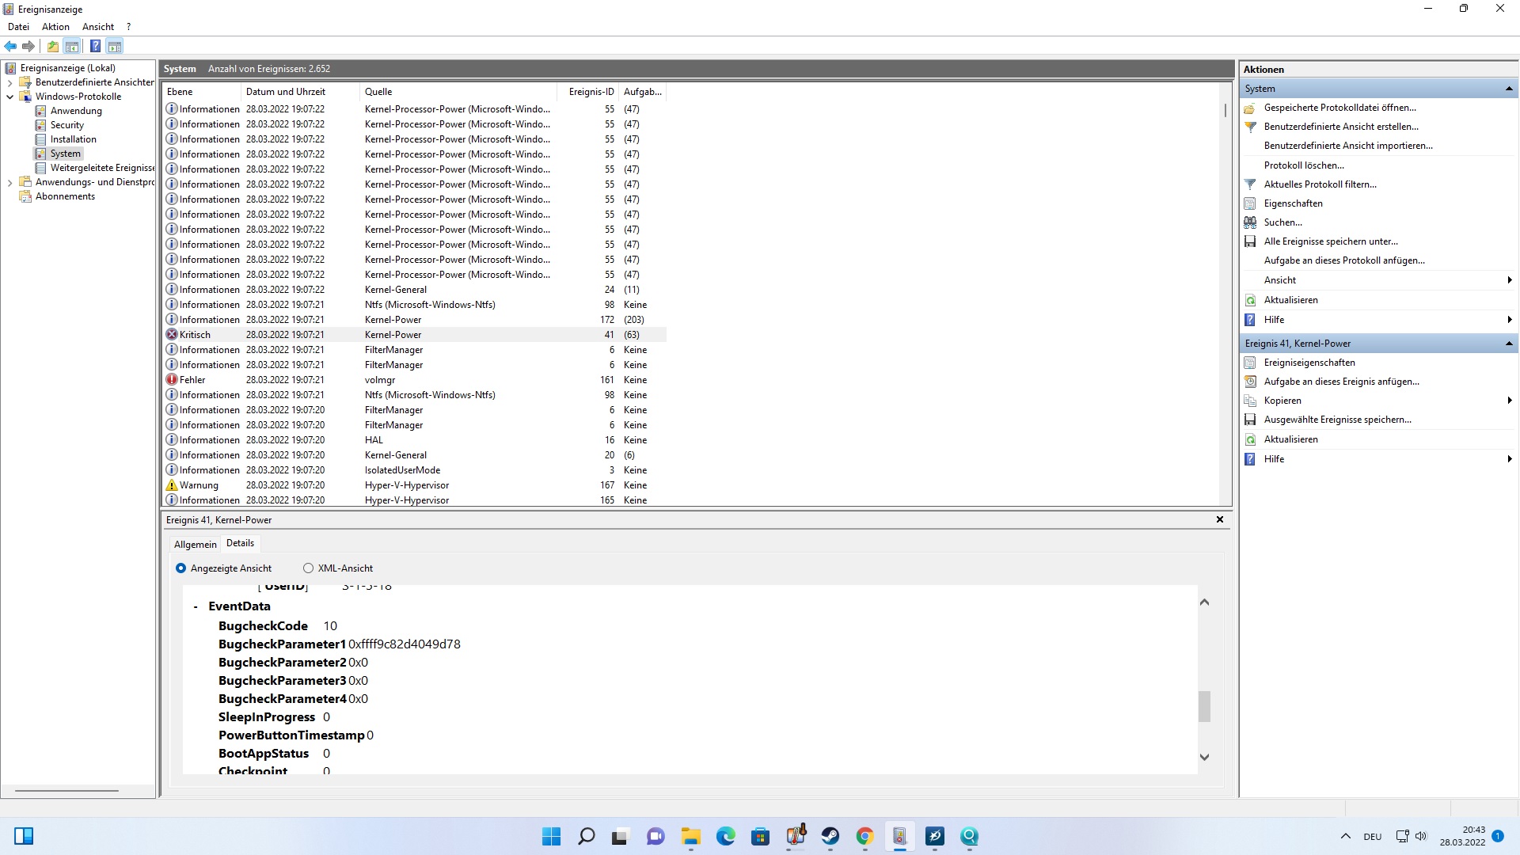Click the details pane vertical scrollbar thumb
1520x855 pixels.
click(x=1204, y=706)
